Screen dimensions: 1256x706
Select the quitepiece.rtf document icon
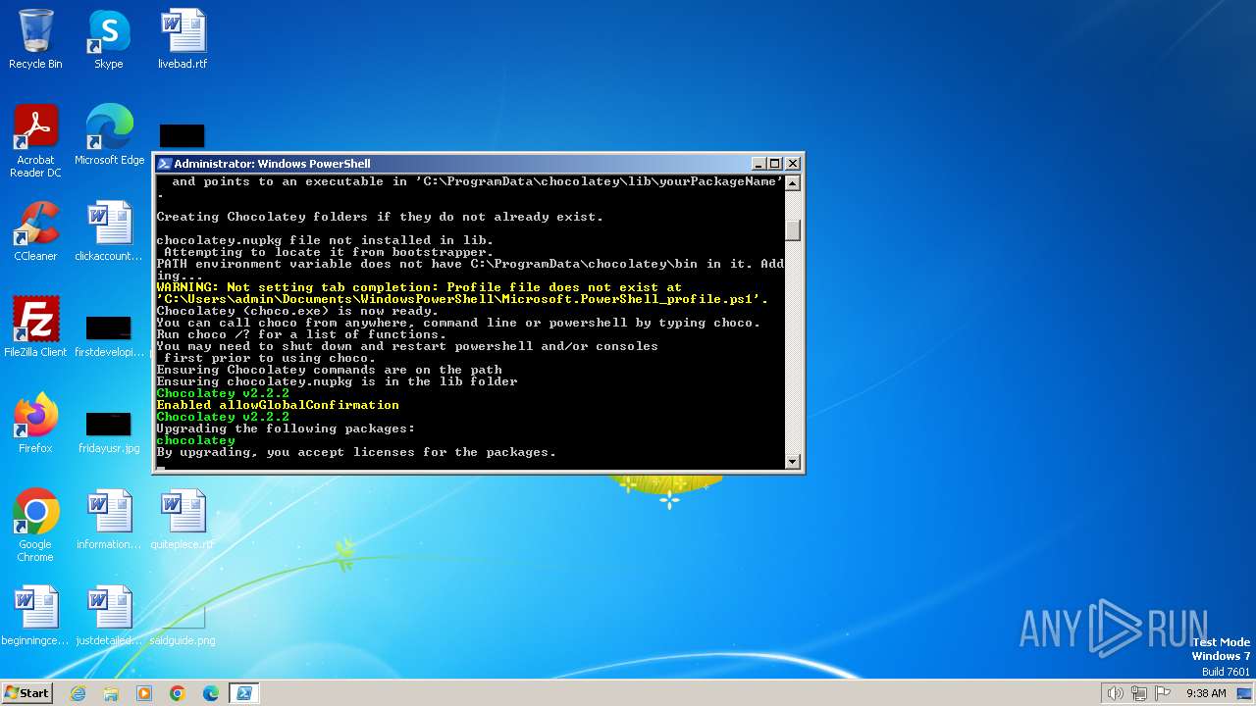point(183,520)
